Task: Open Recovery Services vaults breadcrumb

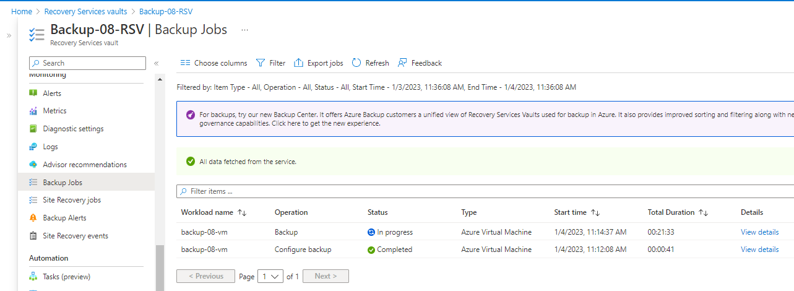Action: click(x=85, y=12)
